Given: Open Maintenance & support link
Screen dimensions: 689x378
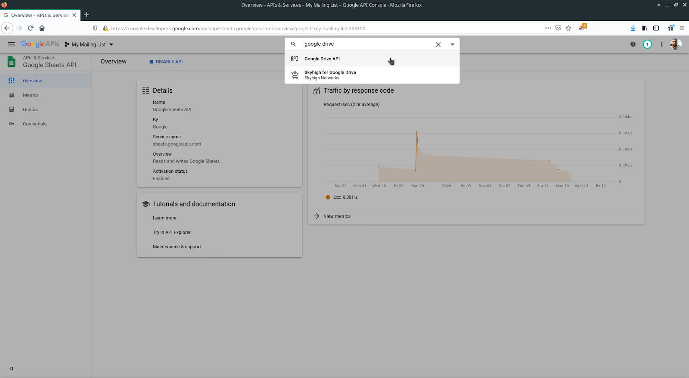Looking at the screenshot, I should 177,247.
